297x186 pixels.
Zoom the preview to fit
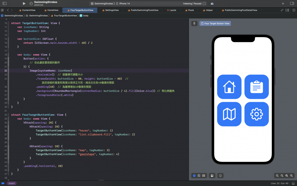point(287,176)
